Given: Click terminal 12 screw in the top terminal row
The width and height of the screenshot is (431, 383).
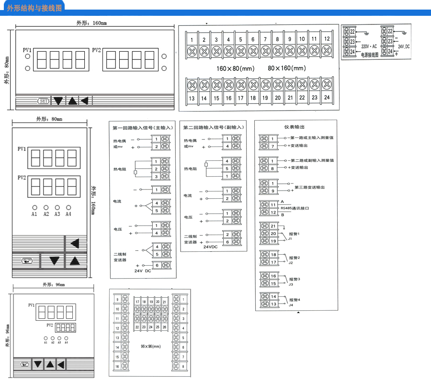Looking at the screenshot, I should (327, 50).
